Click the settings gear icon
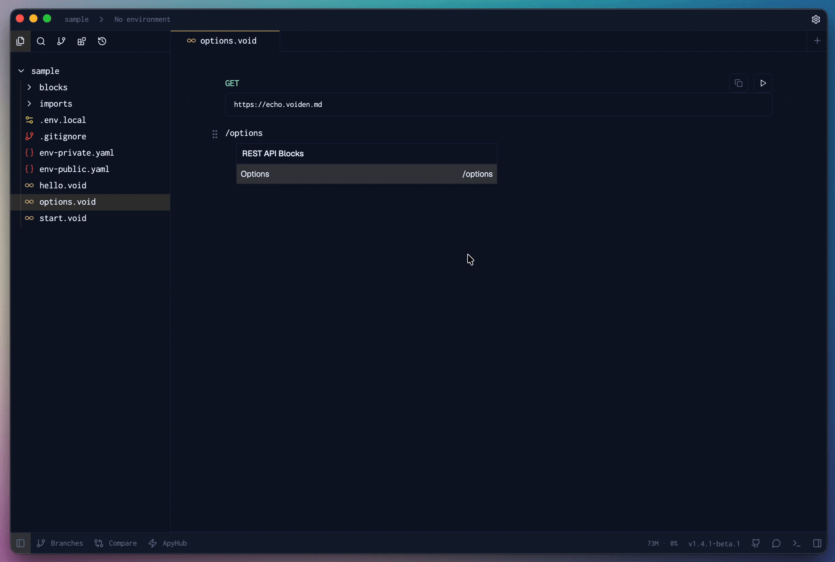Viewport: 835px width, 562px height. click(816, 19)
